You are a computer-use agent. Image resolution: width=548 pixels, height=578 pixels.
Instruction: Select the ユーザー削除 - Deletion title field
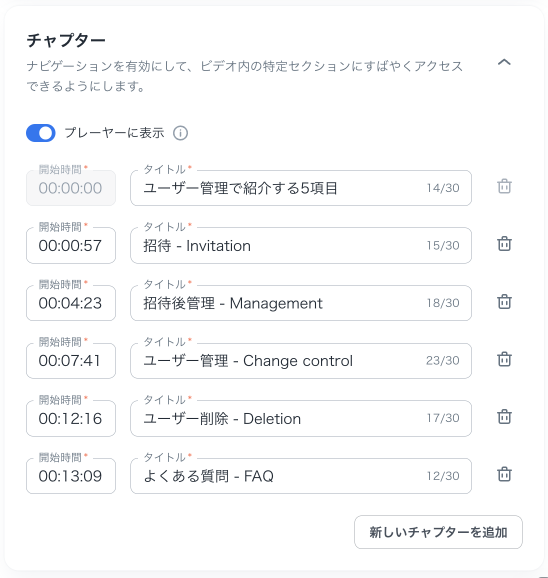coord(280,418)
